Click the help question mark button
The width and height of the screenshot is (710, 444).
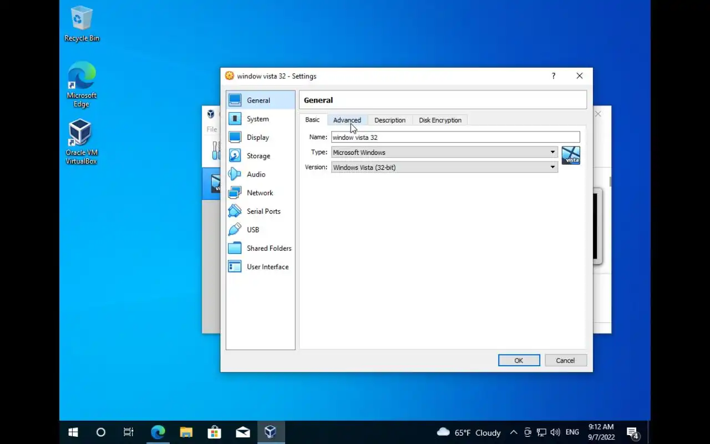(554, 76)
